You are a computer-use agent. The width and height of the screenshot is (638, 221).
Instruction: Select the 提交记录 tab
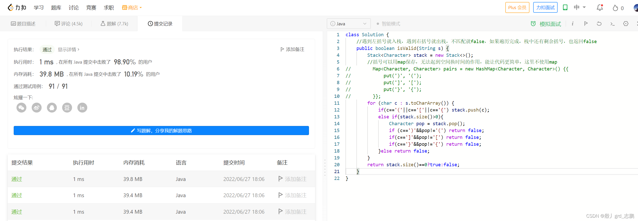click(160, 24)
